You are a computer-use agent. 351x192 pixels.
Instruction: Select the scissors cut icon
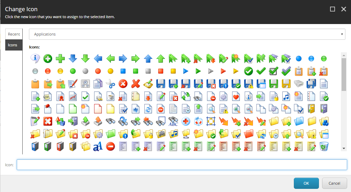click(x=110, y=84)
